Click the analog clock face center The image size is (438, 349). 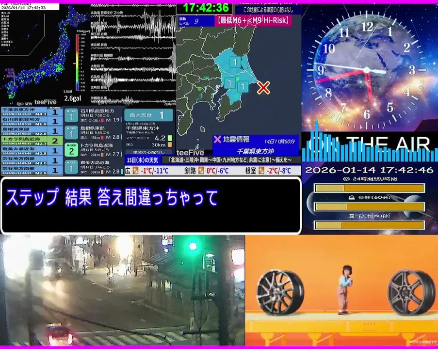tap(366, 70)
